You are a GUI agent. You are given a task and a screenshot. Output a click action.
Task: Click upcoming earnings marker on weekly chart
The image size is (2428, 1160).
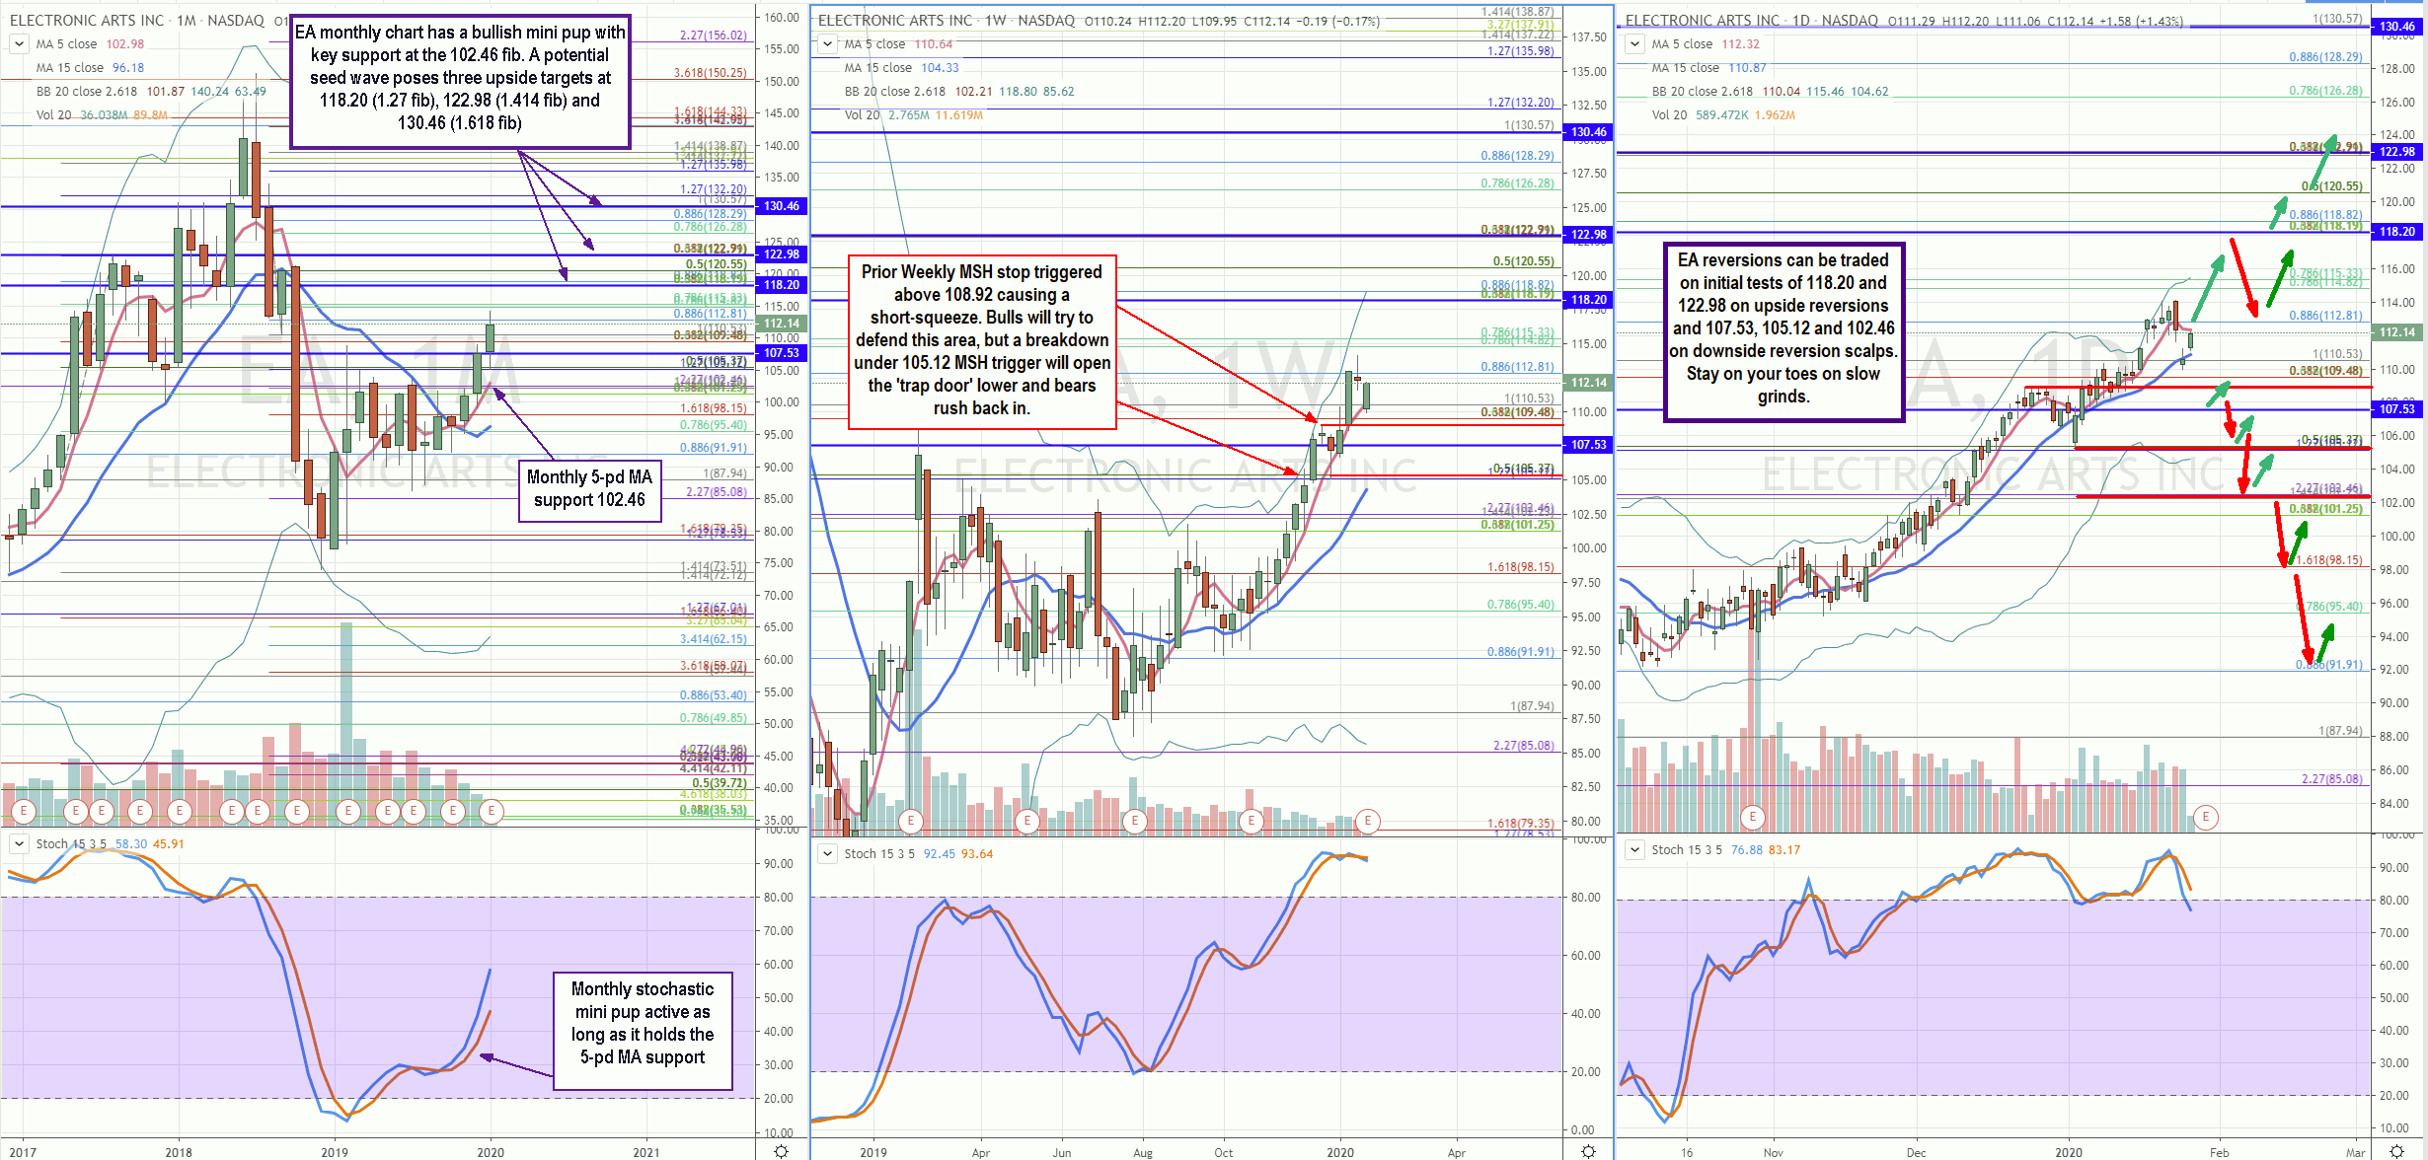(x=1367, y=821)
